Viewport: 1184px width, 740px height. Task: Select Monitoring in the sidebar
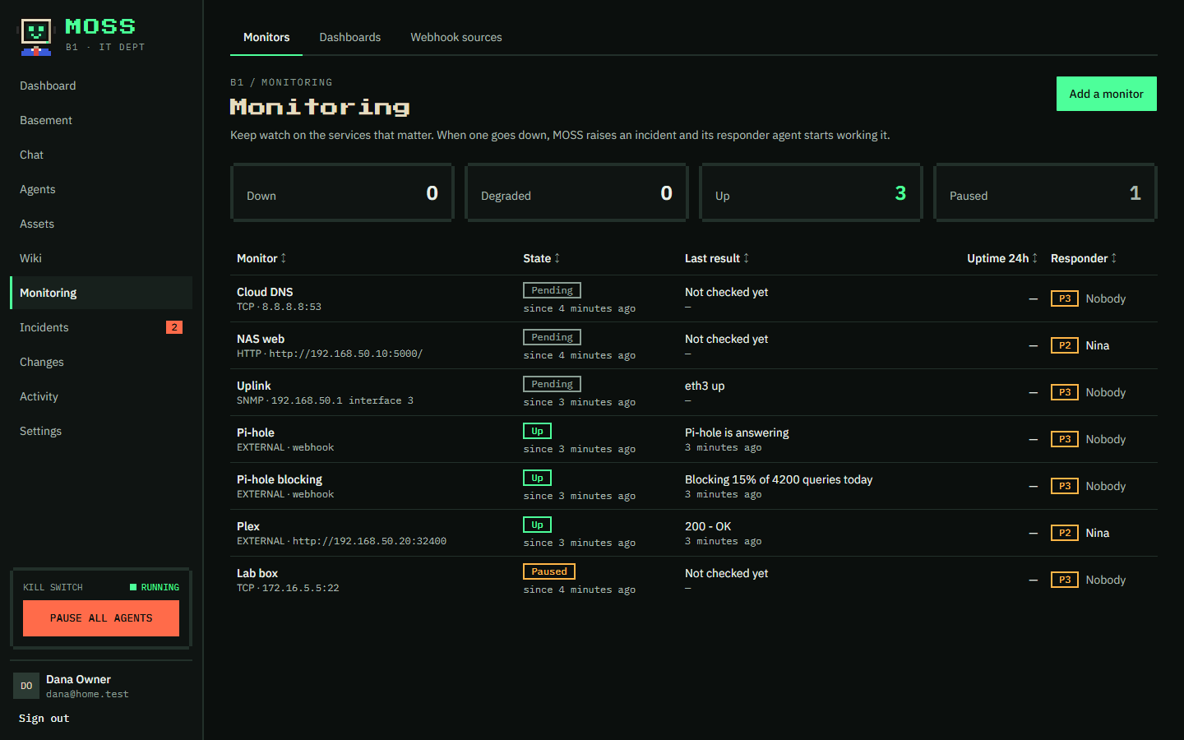click(x=101, y=293)
